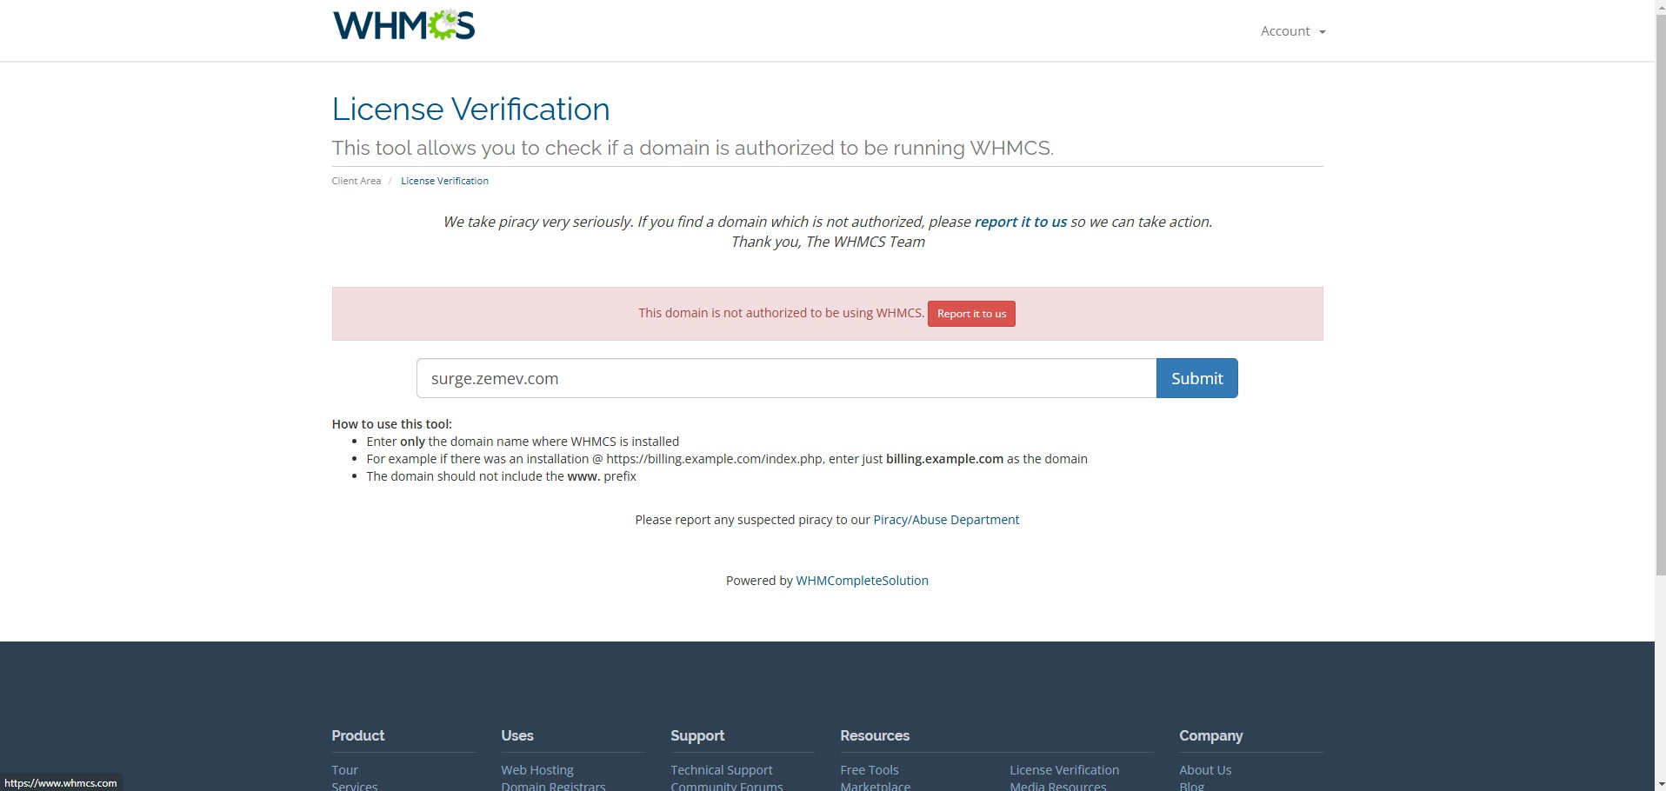Image resolution: width=1666 pixels, height=791 pixels.
Task: Open the WHMCompleteSolution link
Action: 862,581
